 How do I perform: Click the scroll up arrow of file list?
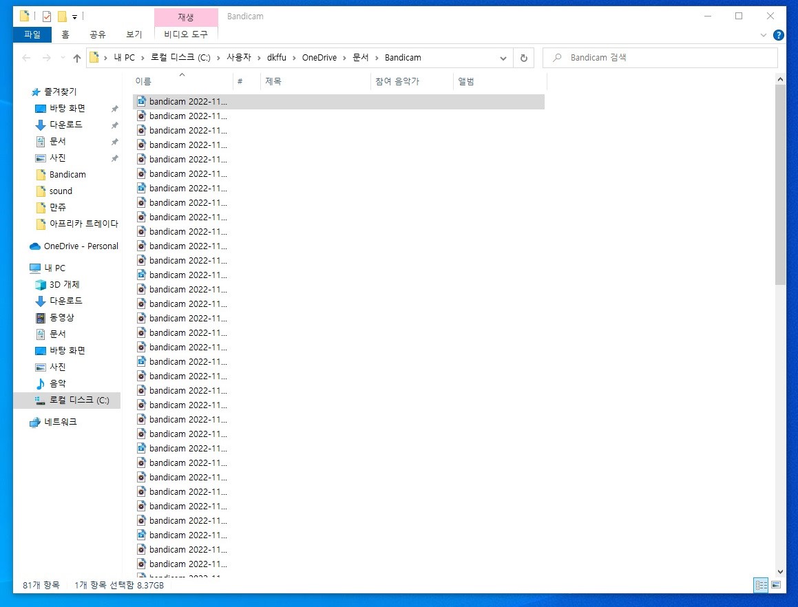780,79
